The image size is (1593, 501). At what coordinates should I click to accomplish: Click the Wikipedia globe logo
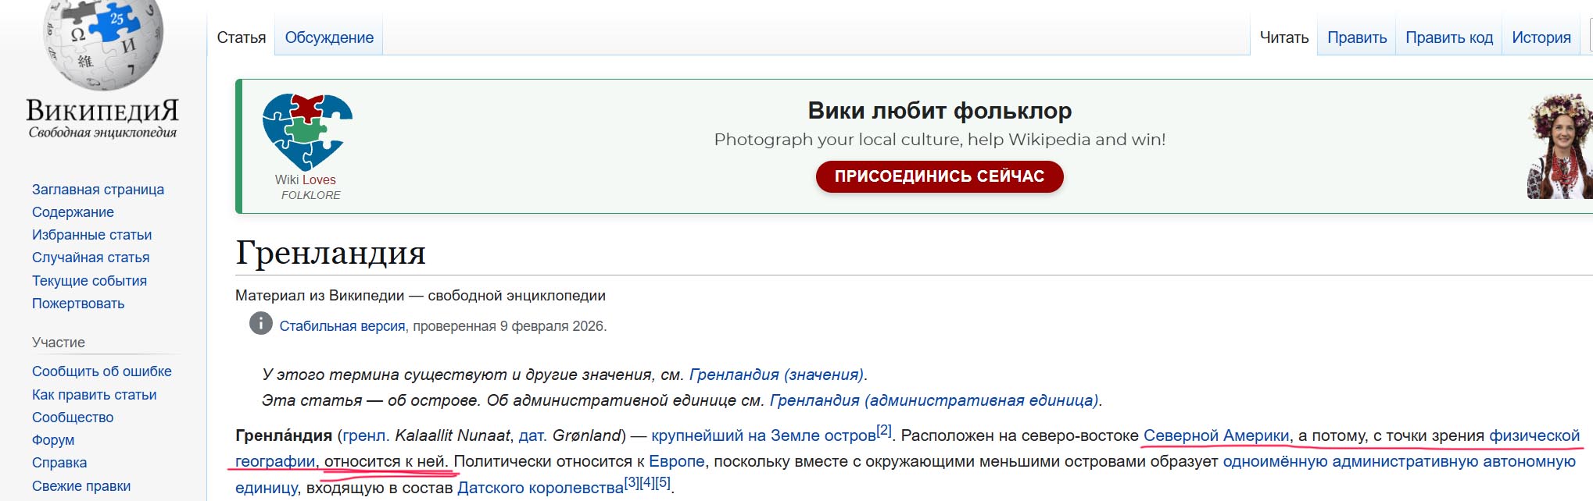[103, 43]
